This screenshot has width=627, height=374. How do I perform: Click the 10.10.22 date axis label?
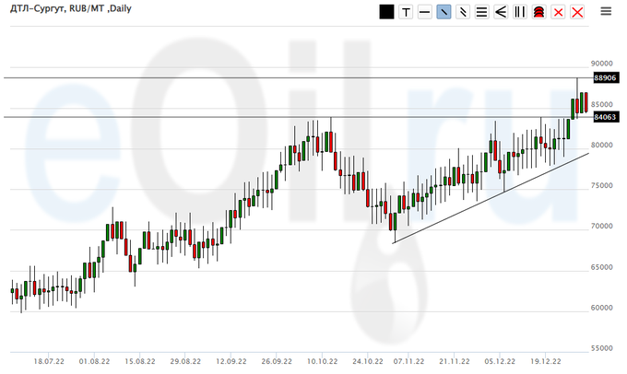tap(323, 362)
